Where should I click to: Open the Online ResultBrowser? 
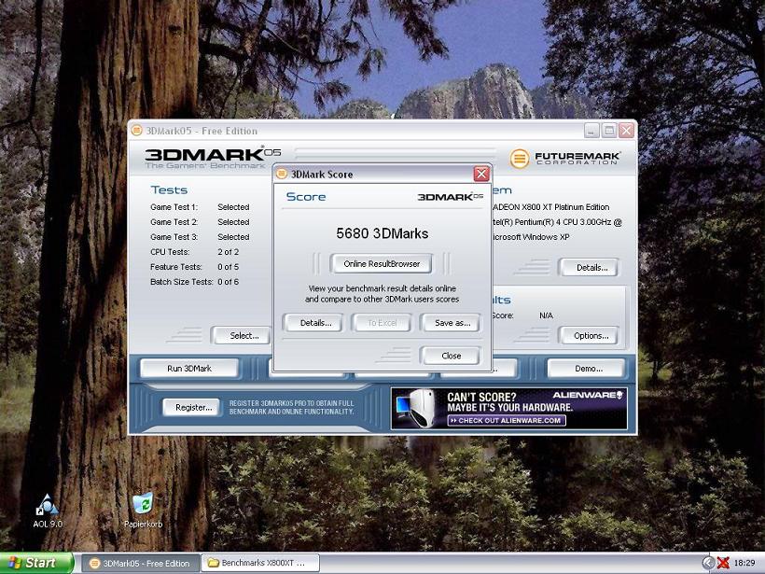coord(381,263)
